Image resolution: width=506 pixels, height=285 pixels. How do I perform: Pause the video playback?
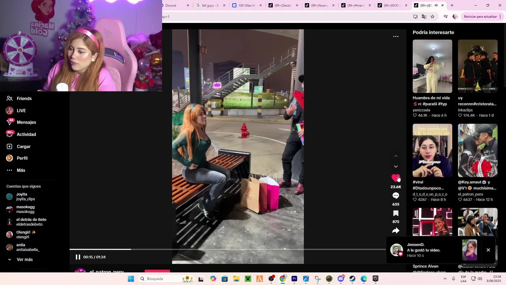78,257
